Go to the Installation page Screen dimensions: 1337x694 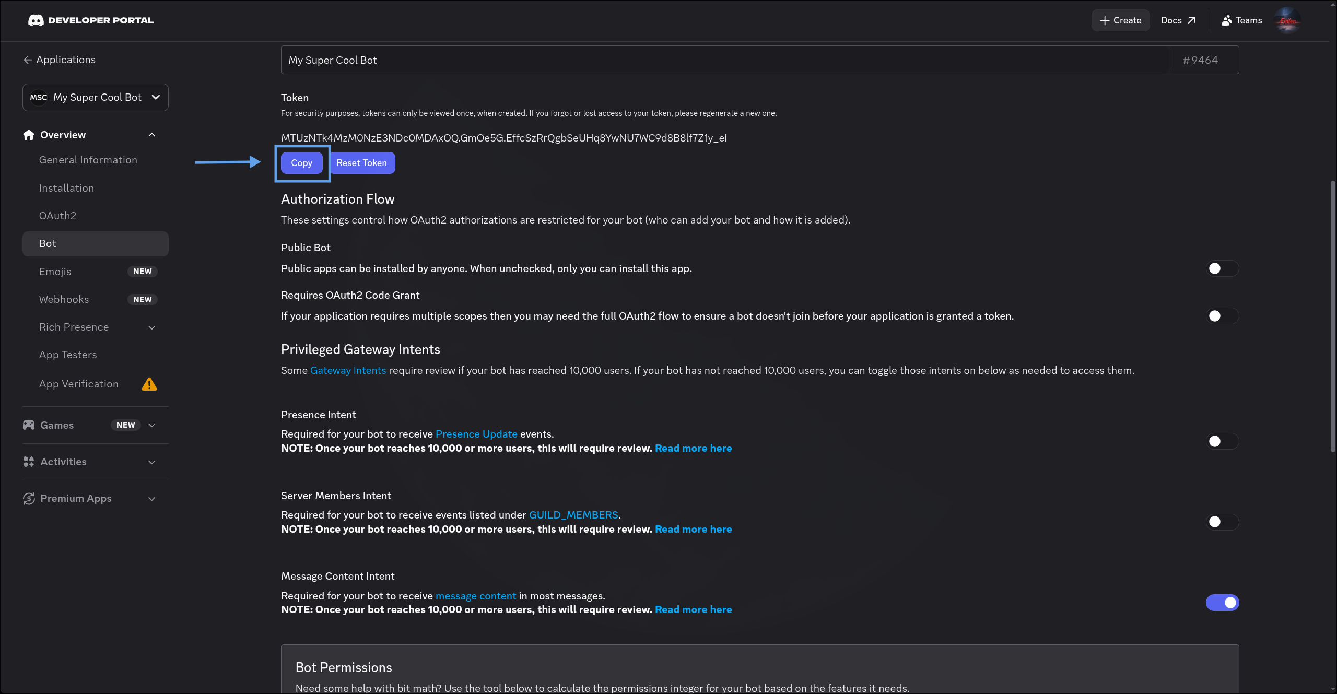[67, 188]
